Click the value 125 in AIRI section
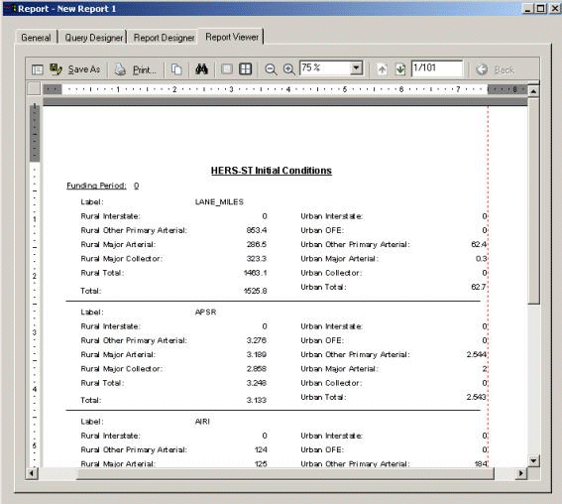This screenshot has width=562, height=504. (261, 464)
